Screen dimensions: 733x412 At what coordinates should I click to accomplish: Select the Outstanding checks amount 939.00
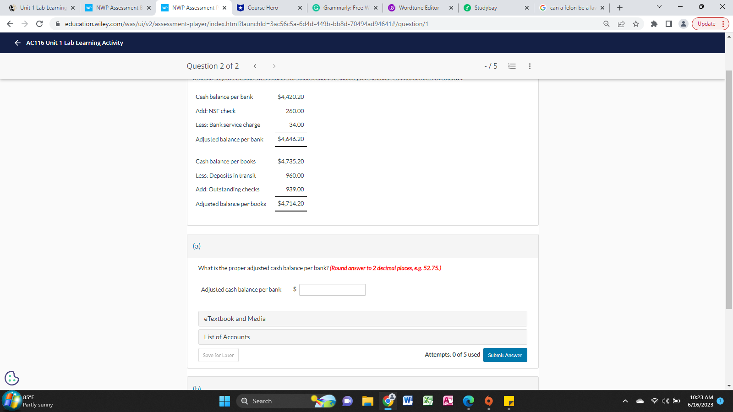(x=295, y=190)
